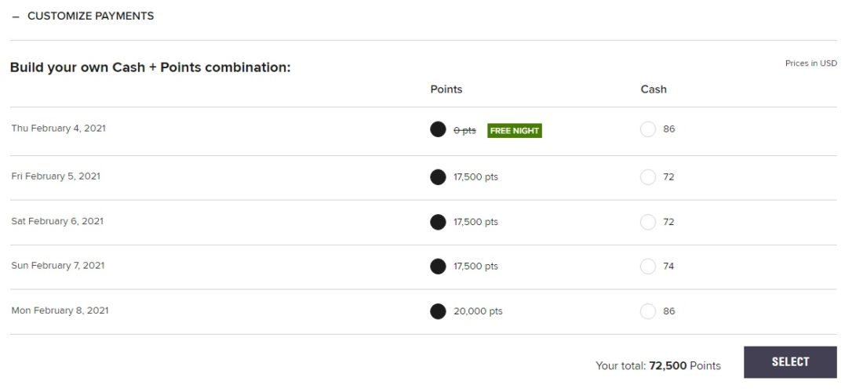Select Points for Thu February 4
845x392 pixels.
pos(438,129)
